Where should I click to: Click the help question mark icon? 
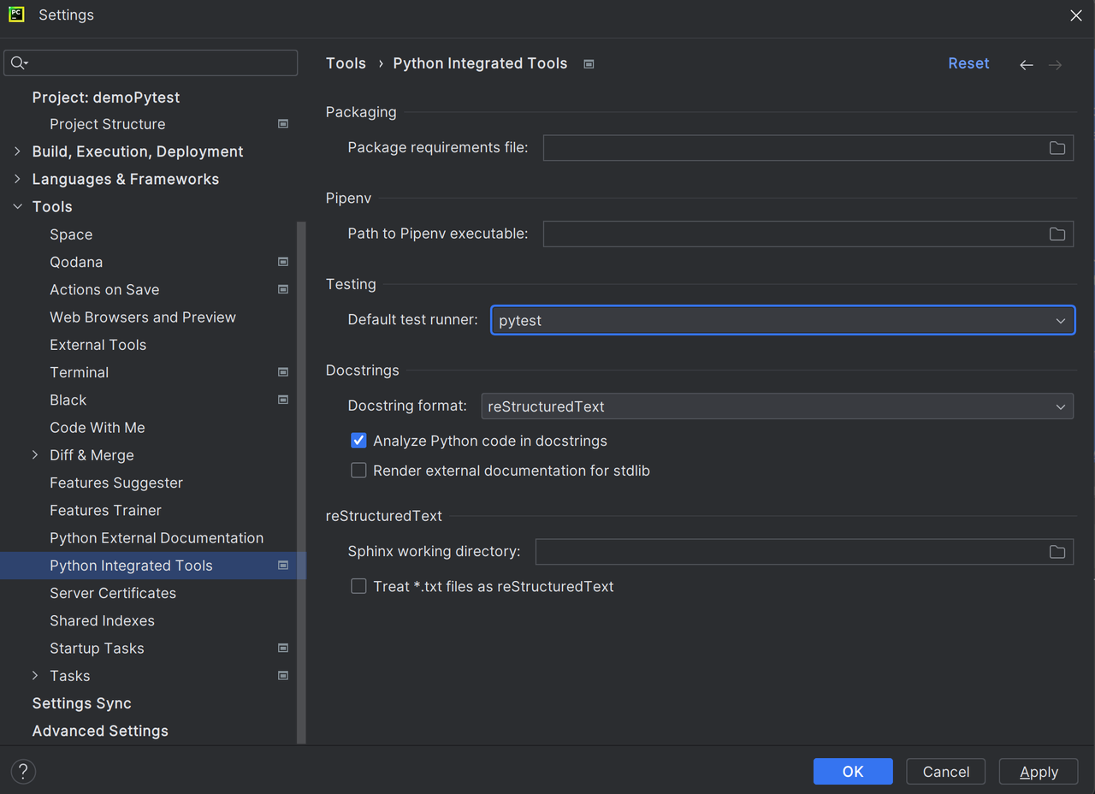pos(23,772)
